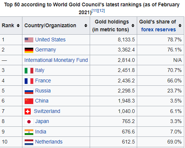
Task: Click the Russia flag icon
Action: coord(29,91)
